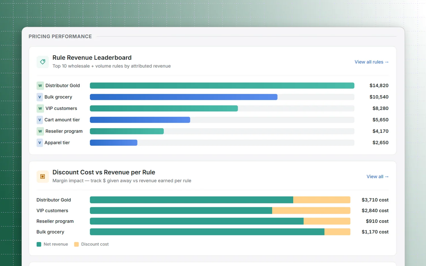
Task: Click the Discount Cost vs Revenue per Rule heading
Action: coord(104,172)
